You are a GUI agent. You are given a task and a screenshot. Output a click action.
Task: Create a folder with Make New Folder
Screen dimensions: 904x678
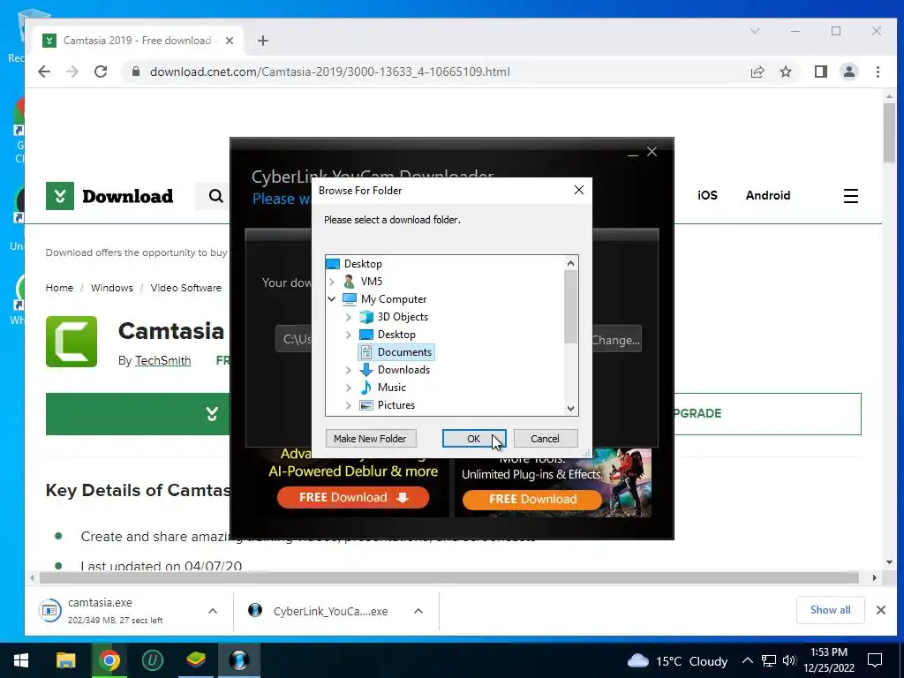[x=370, y=439]
